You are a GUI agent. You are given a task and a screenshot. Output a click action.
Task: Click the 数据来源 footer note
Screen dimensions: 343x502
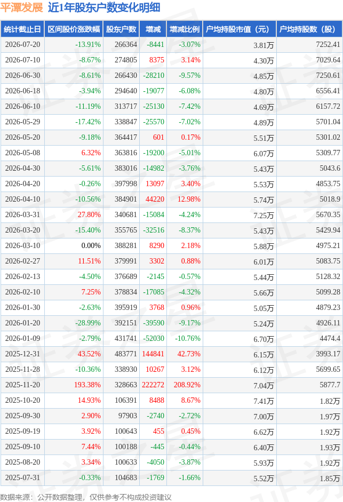click(x=85, y=497)
